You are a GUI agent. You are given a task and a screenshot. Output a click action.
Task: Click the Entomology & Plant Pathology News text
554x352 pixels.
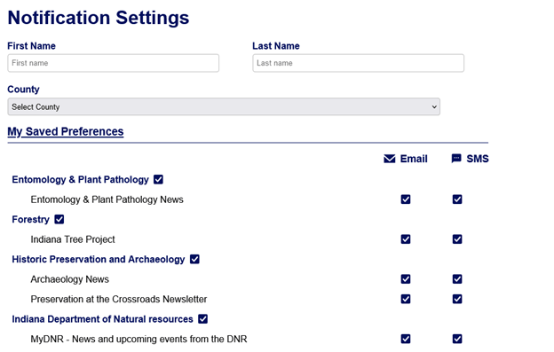(x=107, y=199)
